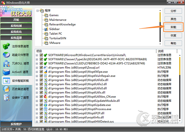The width and height of the screenshot is (185, 132).
Task: Click the Tablet PC folder icon
Action: 46,34
